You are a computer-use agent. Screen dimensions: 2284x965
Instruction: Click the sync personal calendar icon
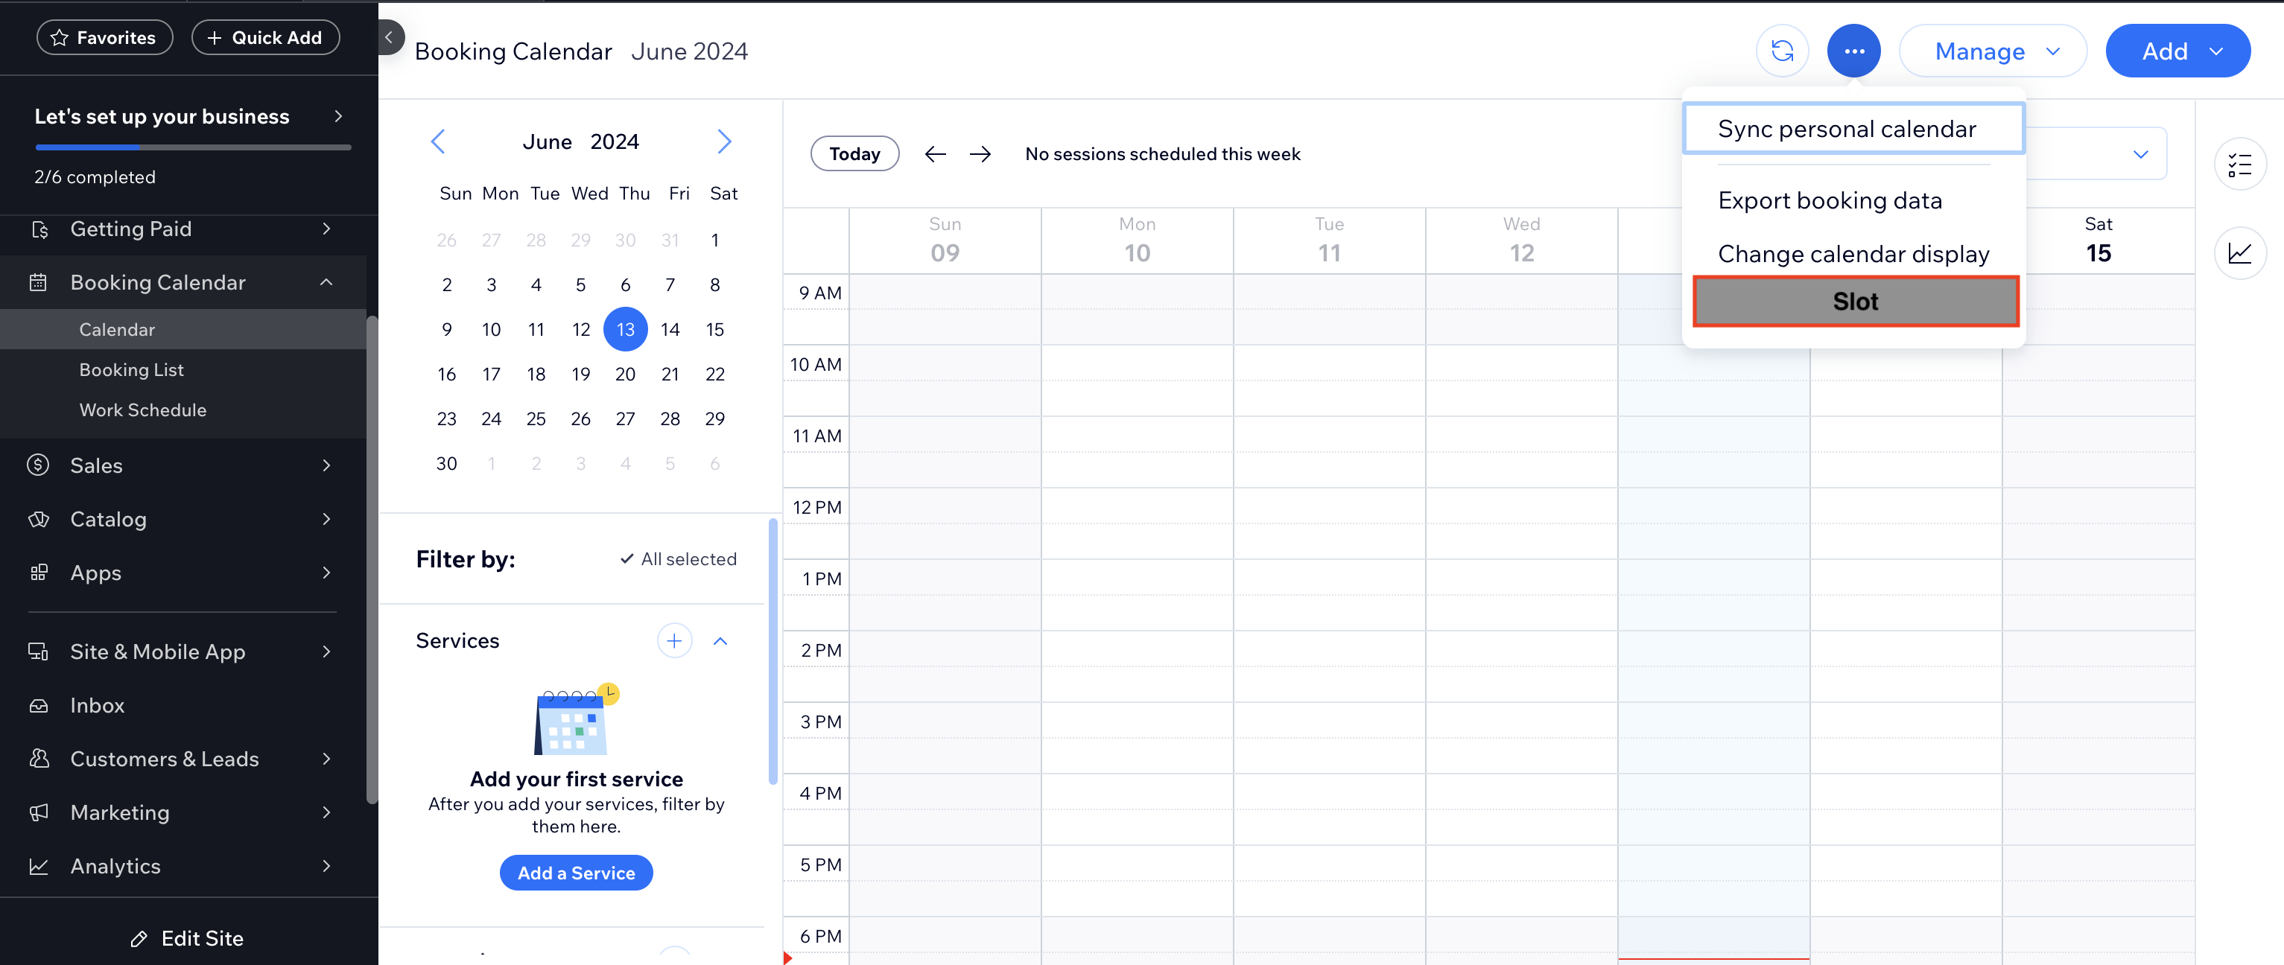1783,49
